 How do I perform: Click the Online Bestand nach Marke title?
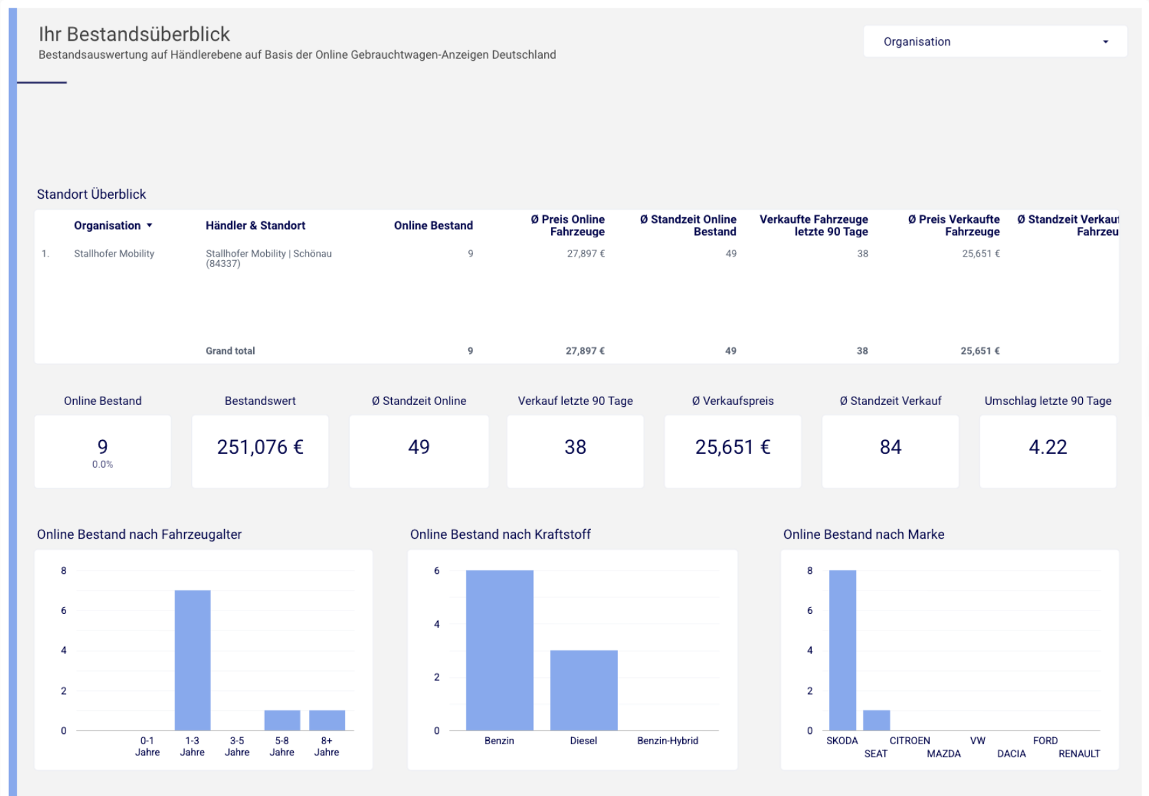tap(863, 535)
